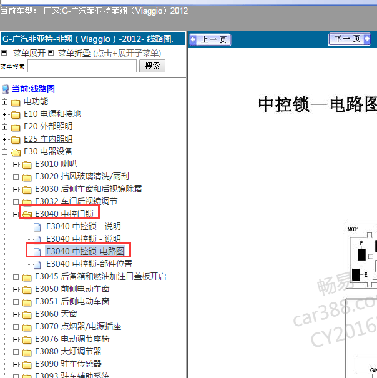Viewport: 377px width, 378px height.
Task: Click the open folder icon for E30 电器设备
Action: (x=16, y=152)
